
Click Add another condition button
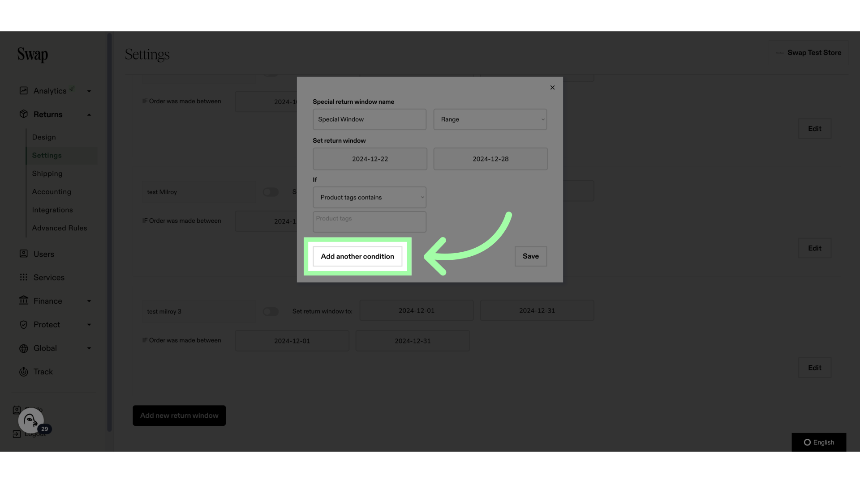357,256
